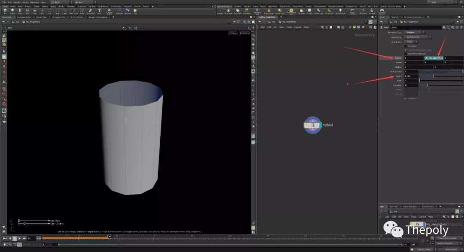This screenshot has height=252, width=464.
Task: Click the Center Y expression field
Action: pos(433,58)
